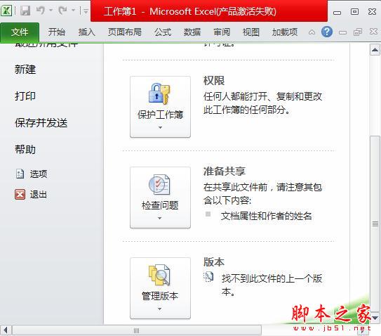Click the lock and key icon

coord(160,93)
